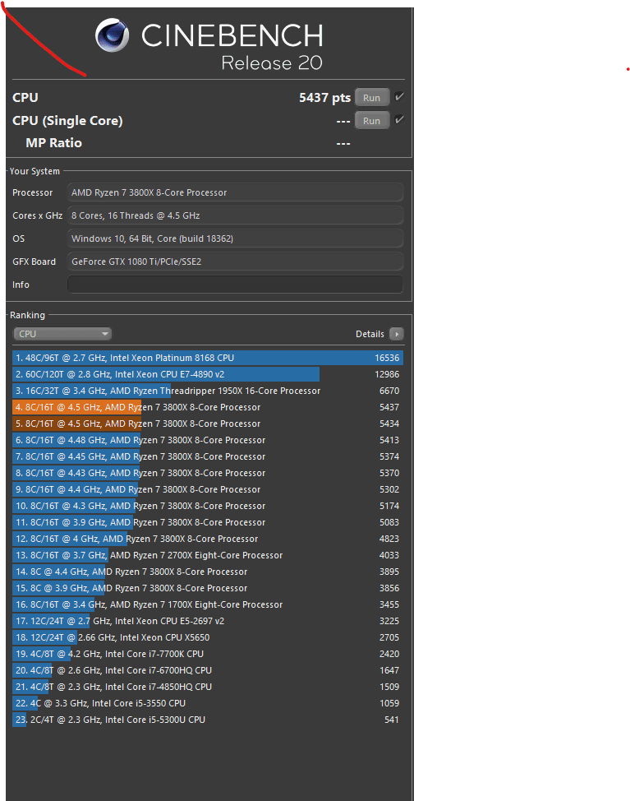Click the Cores x GHz field
Viewport: 630px width, 801px height.
(x=235, y=215)
